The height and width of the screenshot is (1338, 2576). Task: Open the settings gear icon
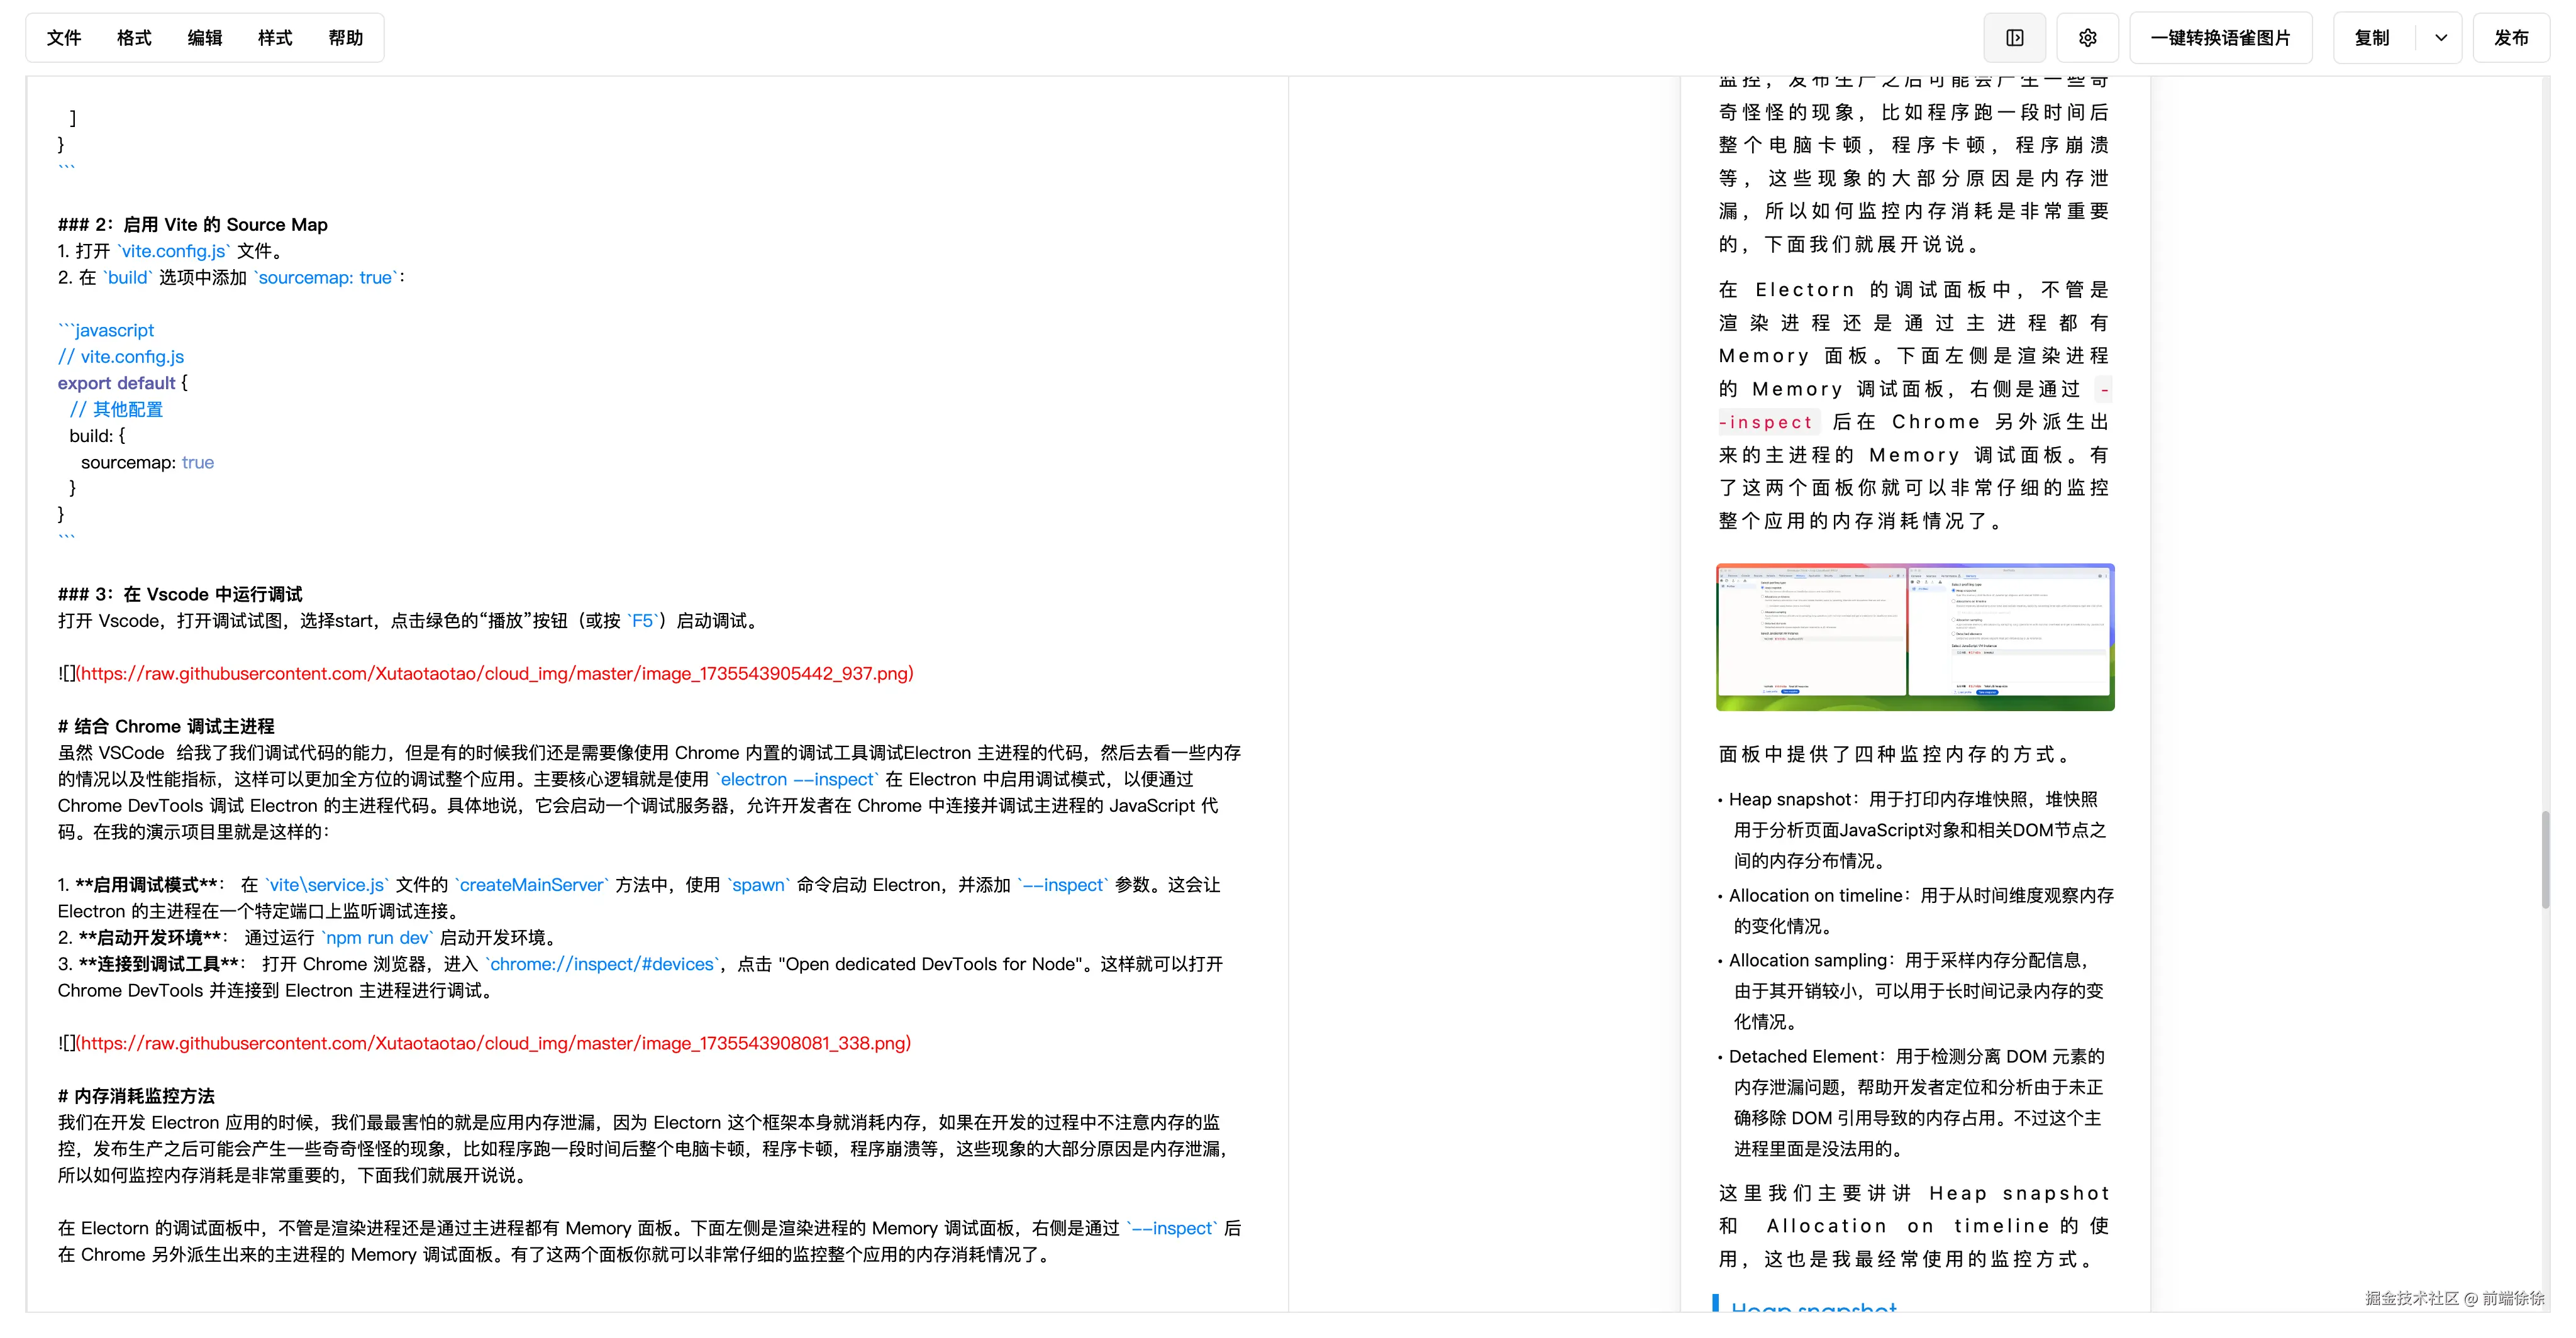[2087, 38]
